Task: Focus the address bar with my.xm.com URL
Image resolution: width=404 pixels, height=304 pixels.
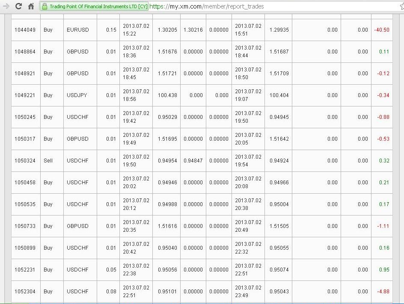Action: [x=206, y=6]
